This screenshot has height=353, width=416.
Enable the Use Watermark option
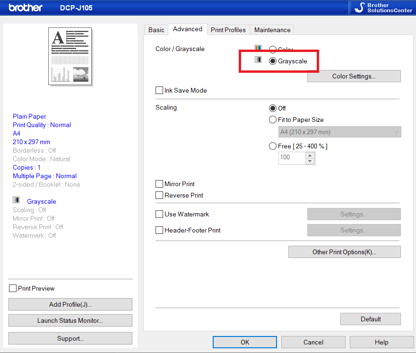tap(159, 214)
